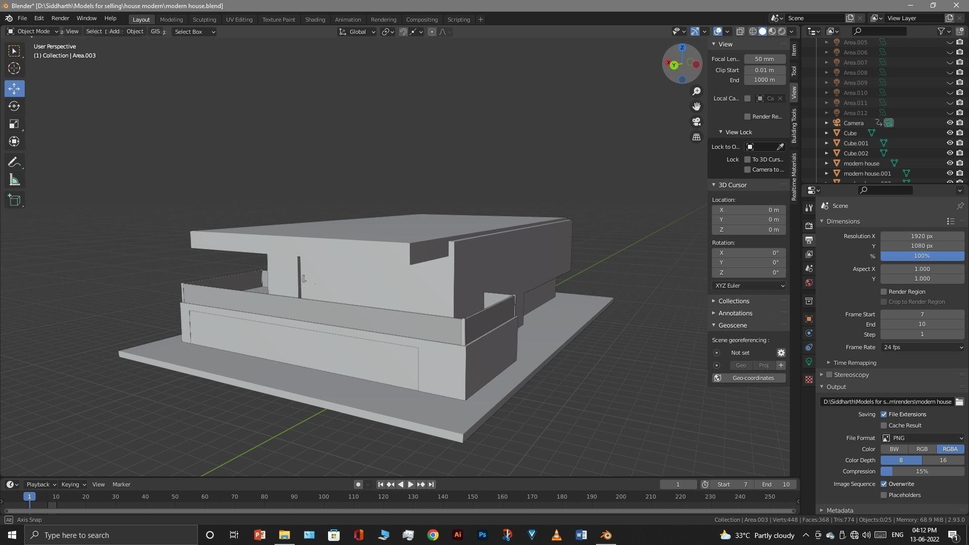The image size is (969, 545).
Task: Select the Select Box tool
Action: click(x=14, y=51)
